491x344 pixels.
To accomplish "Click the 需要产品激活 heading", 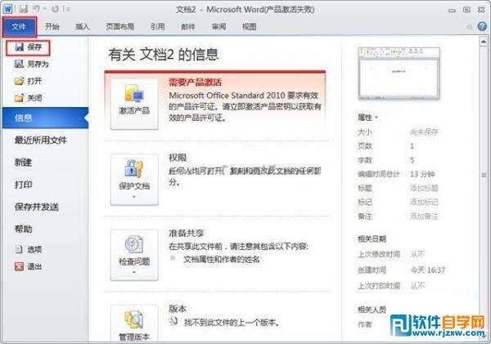I will click(195, 83).
